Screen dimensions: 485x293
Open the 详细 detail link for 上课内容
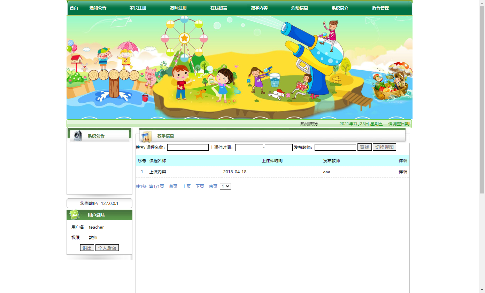pos(402,172)
